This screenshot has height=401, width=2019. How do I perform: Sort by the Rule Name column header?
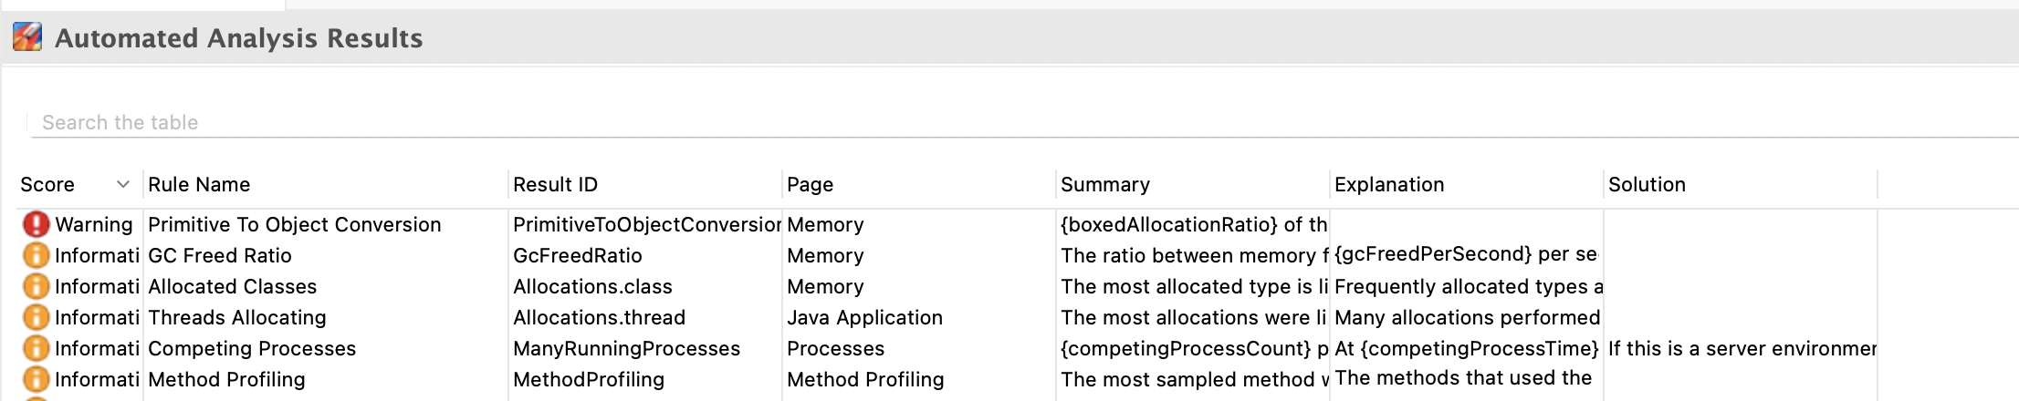click(x=199, y=184)
